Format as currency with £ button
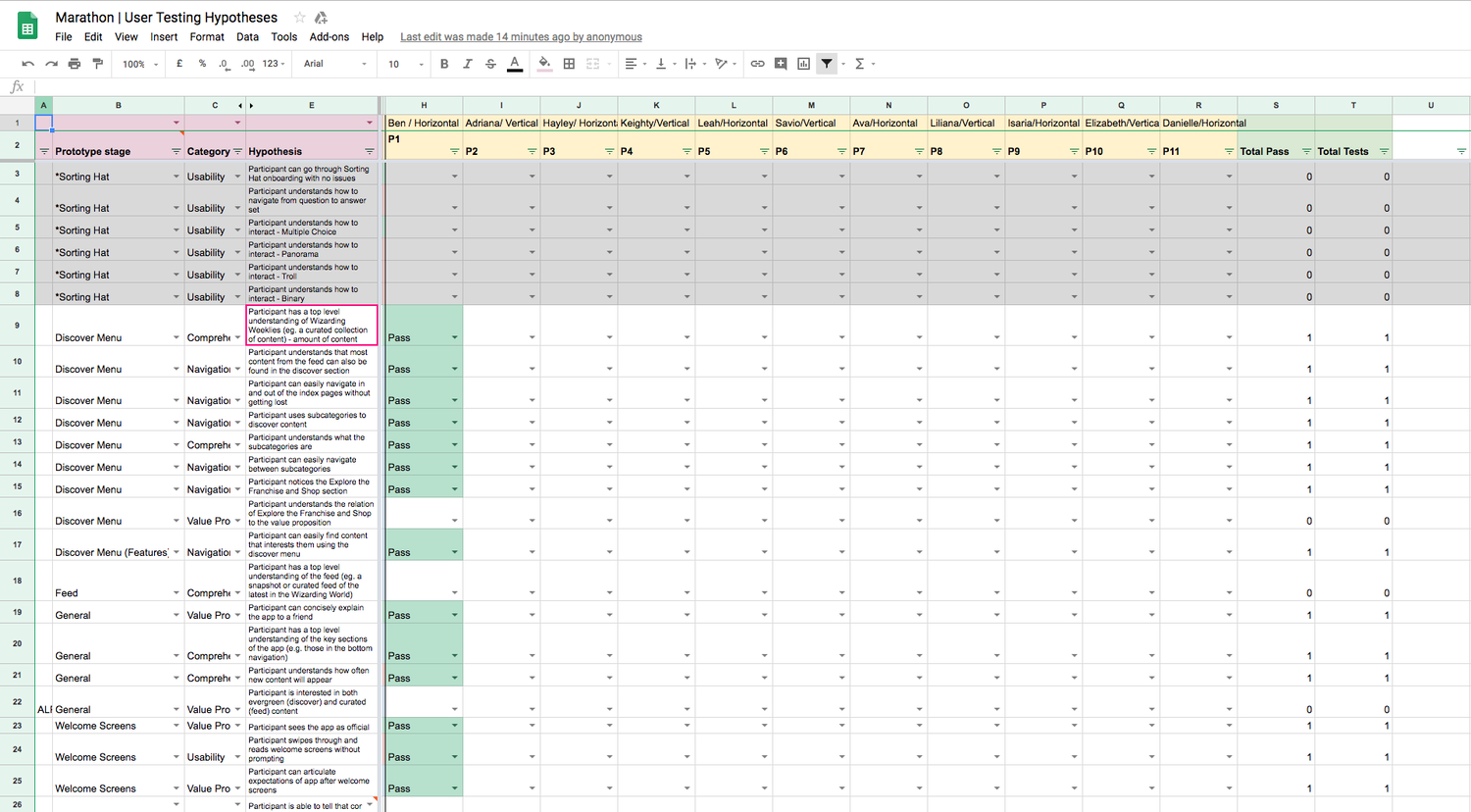Image resolution: width=1471 pixels, height=812 pixels. (179, 64)
